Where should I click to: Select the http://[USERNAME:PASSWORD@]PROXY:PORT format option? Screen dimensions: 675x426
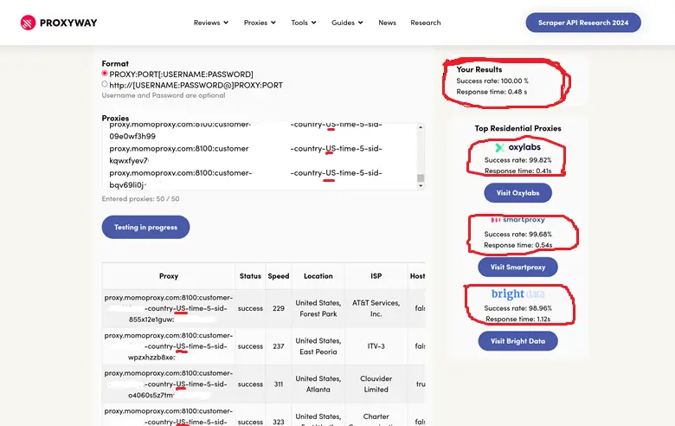(106, 85)
